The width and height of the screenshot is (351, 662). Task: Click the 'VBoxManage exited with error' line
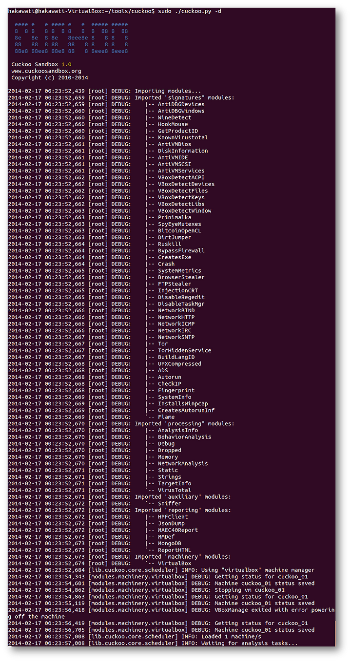172,613
